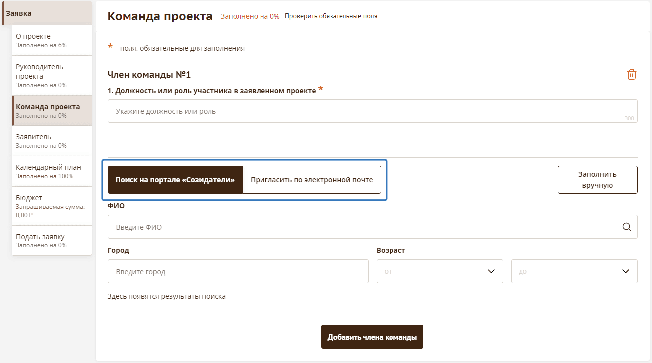This screenshot has width=652, height=363.
Task: Click the 'Заявка' sidebar header
Action: point(47,13)
